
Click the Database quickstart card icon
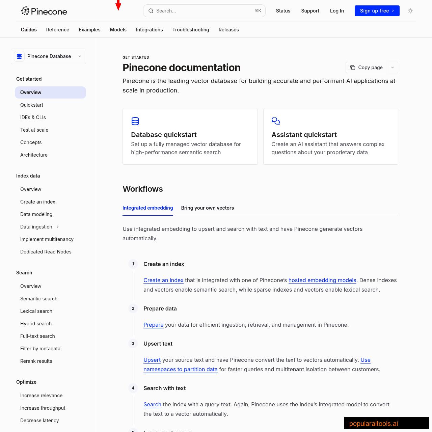135,121
